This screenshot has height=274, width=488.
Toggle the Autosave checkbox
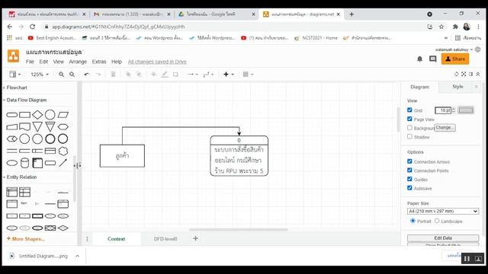pos(409,188)
